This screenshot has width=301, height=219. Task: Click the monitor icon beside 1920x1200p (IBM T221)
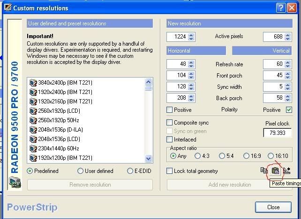click(x=33, y=158)
